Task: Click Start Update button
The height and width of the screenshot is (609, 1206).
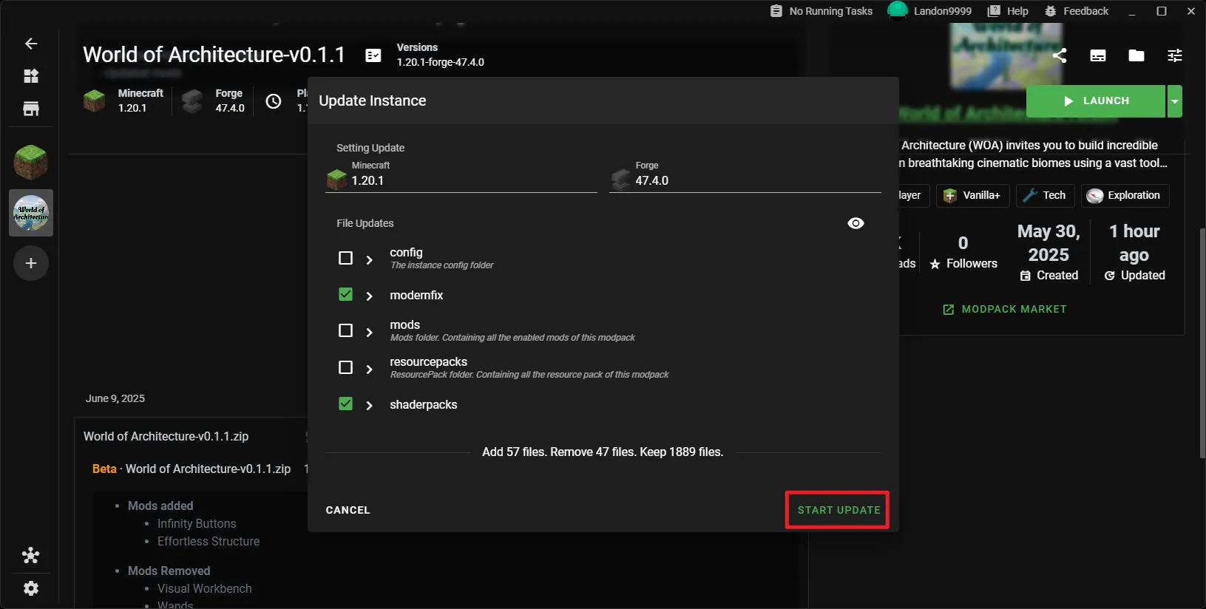Action: pyautogui.click(x=839, y=510)
